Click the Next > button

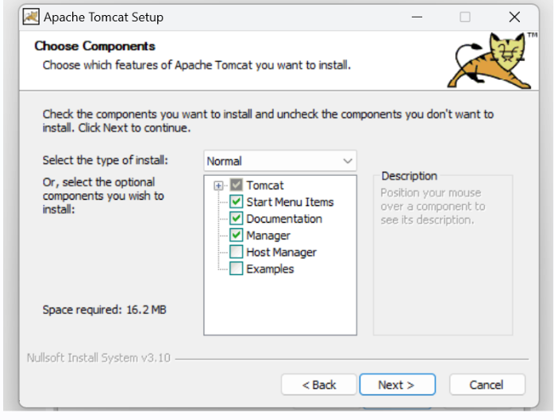click(x=397, y=384)
